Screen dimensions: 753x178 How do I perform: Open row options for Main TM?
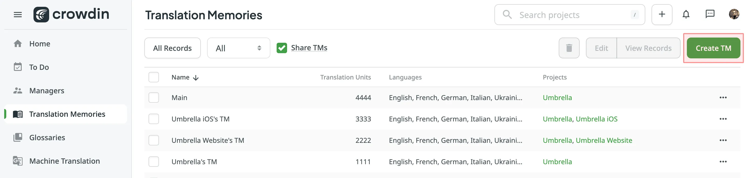coord(723,97)
